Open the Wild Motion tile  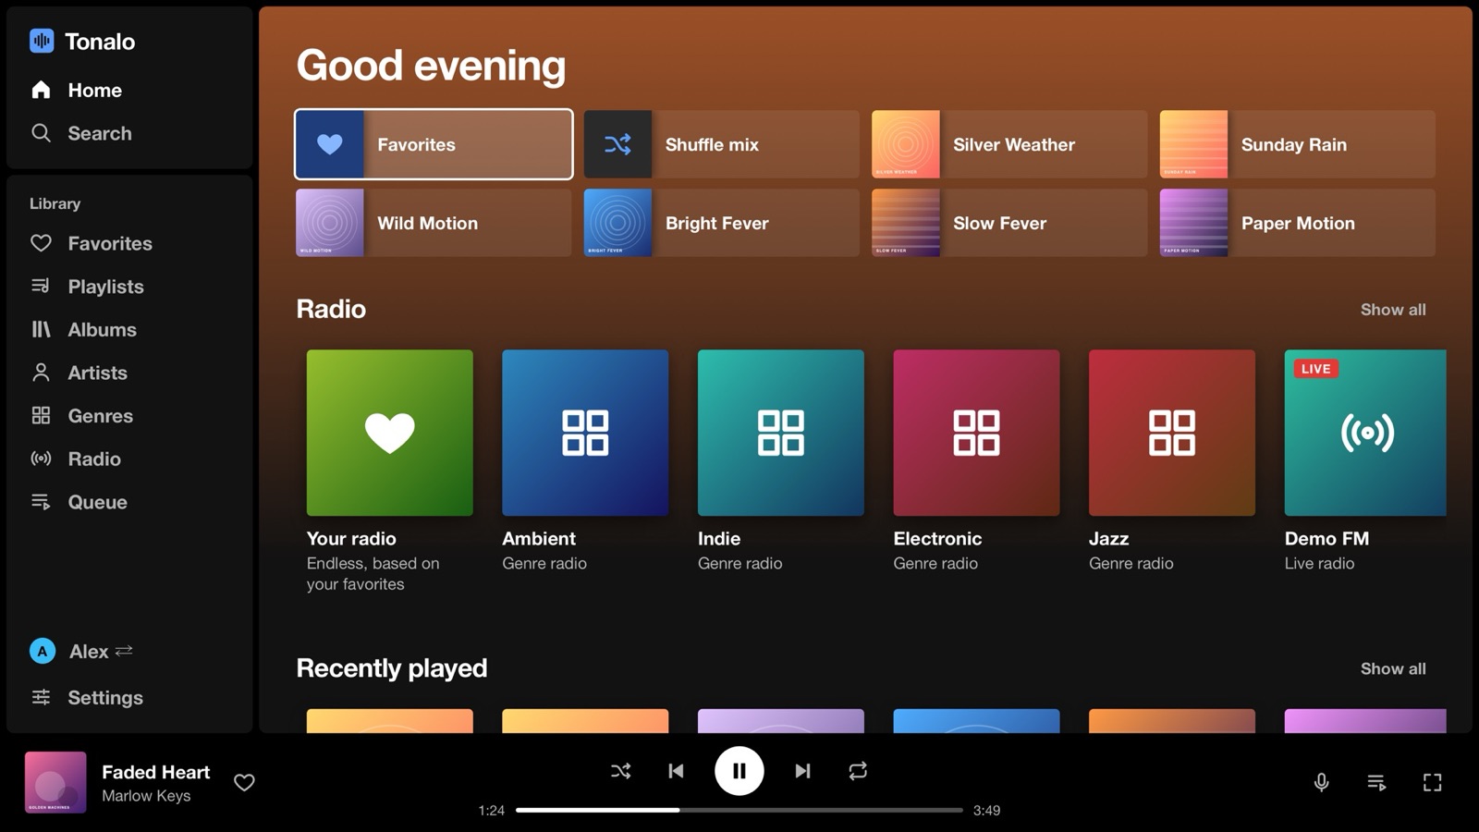coord(434,223)
